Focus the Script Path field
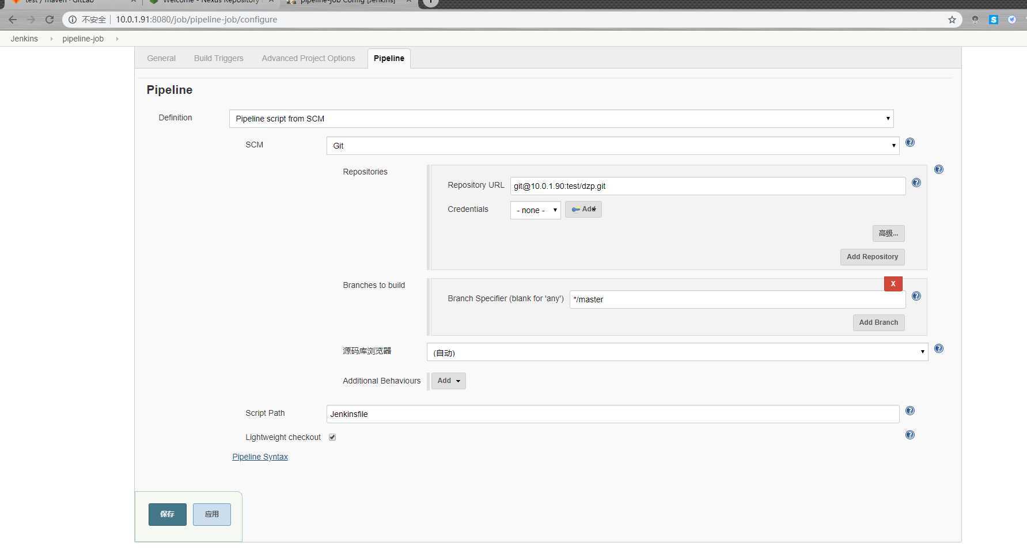1027x554 pixels. point(613,414)
